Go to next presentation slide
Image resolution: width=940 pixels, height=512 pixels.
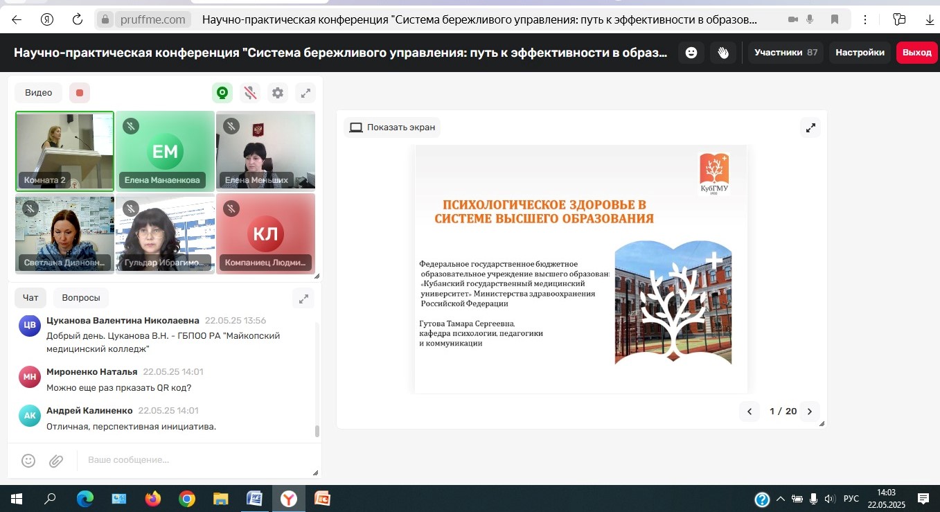810,412
